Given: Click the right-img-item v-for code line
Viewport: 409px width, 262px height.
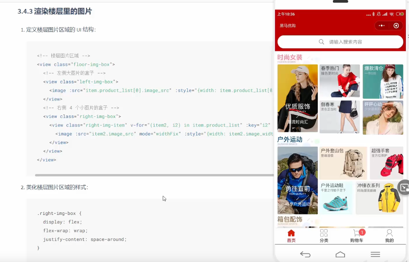Looking at the screenshot, I should tap(160, 125).
